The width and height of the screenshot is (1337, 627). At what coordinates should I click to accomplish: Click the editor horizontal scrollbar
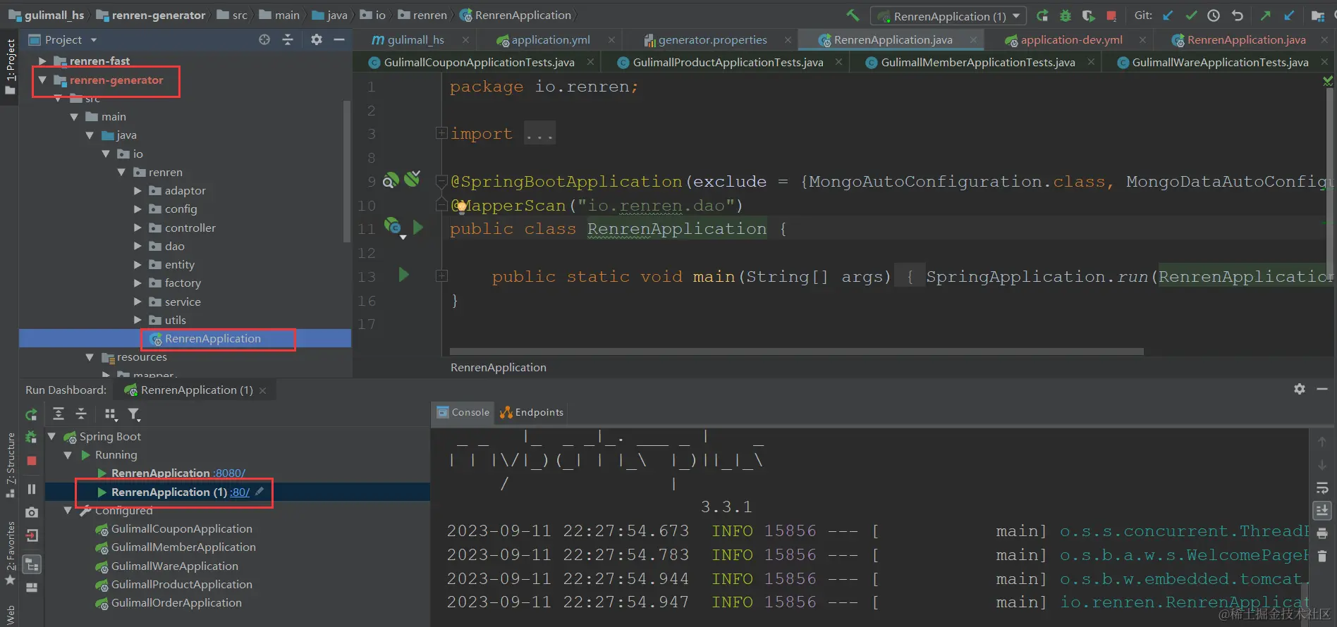click(x=797, y=351)
